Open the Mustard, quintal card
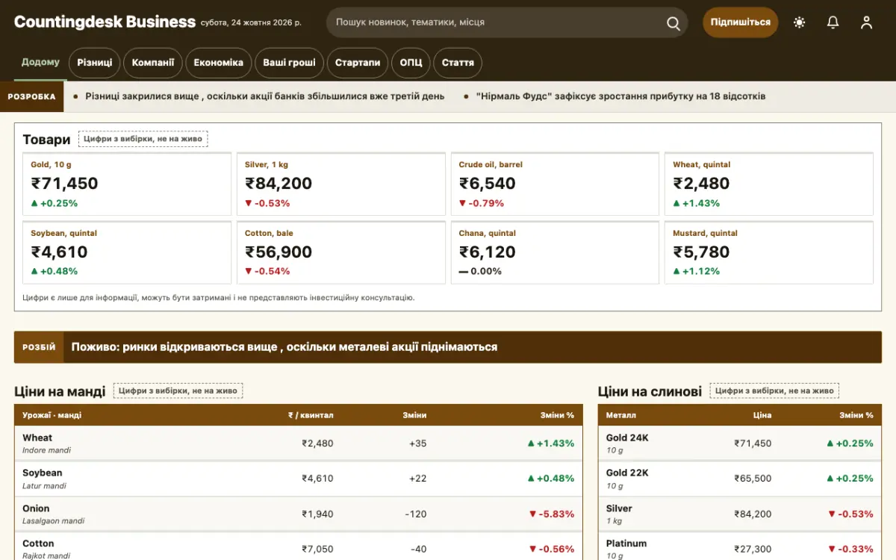 (769, 252)
